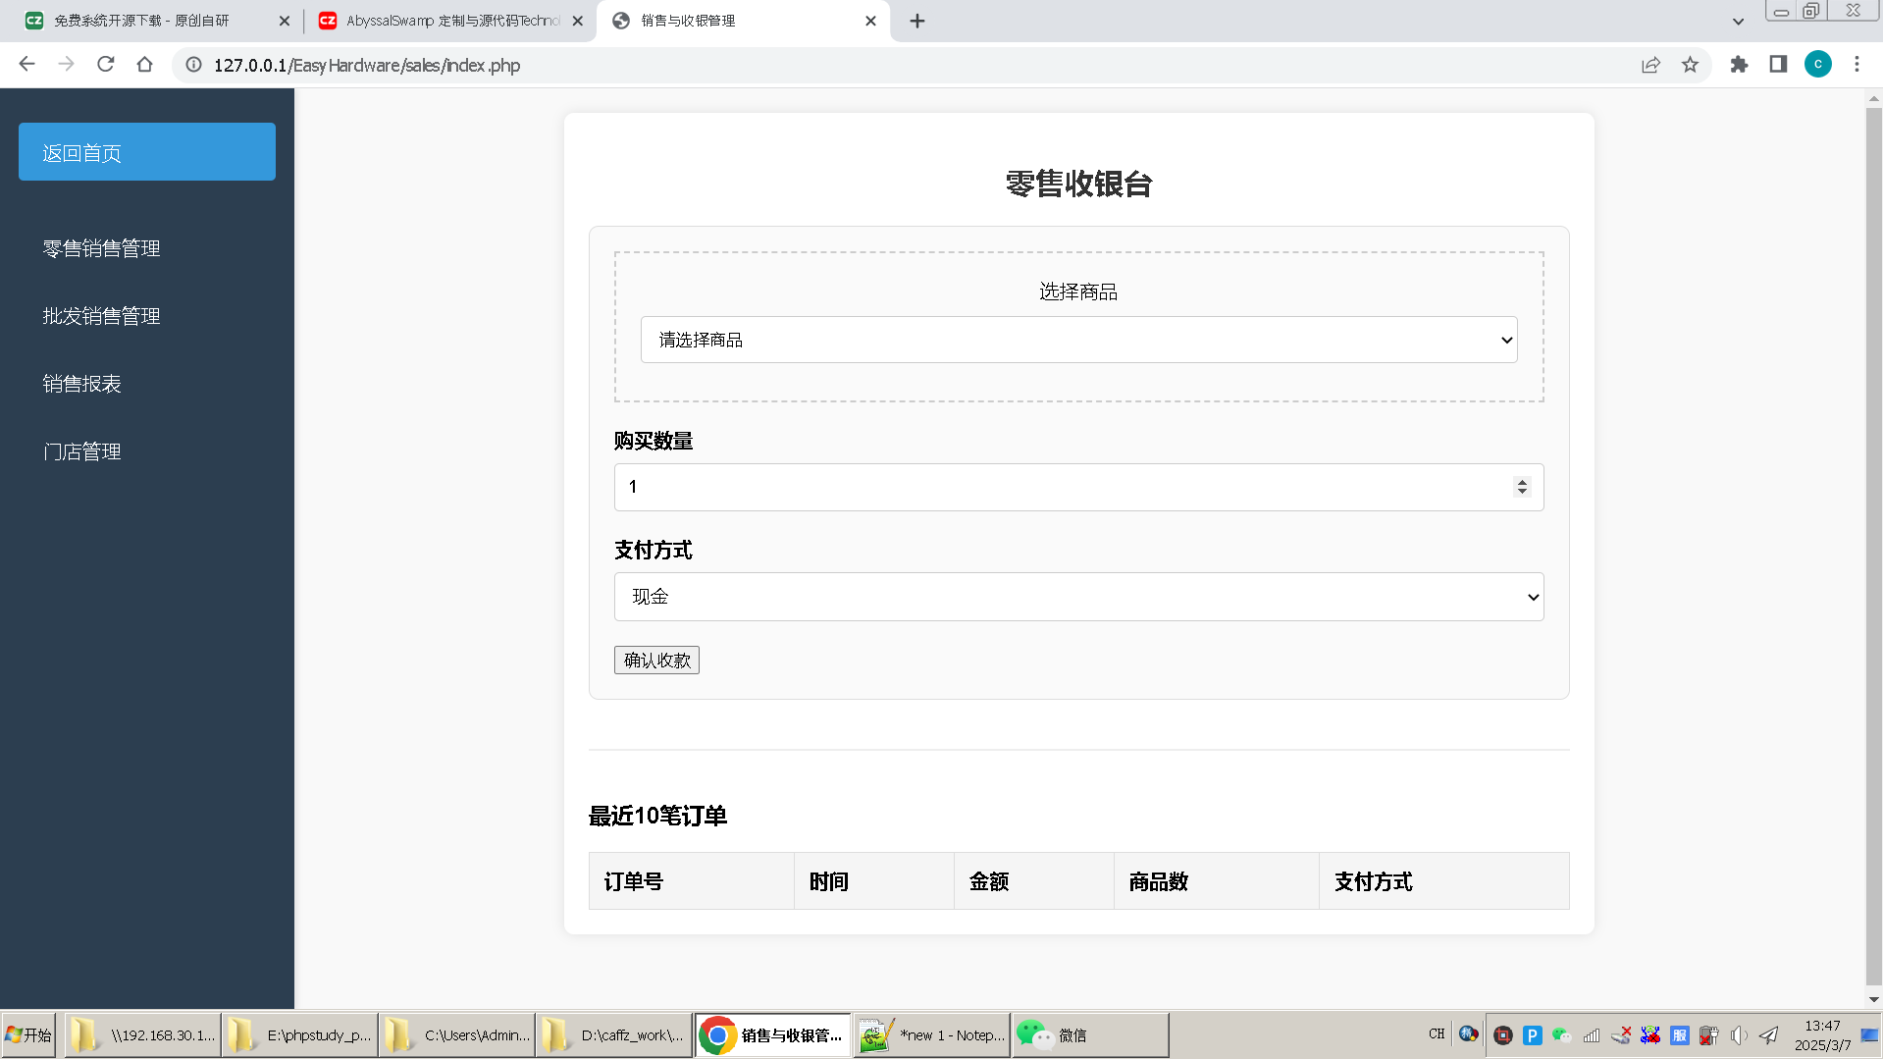Viewport: 1883px width, 1059px height.
Task: Open the extensions puzzle icon
Action: 1739,65
